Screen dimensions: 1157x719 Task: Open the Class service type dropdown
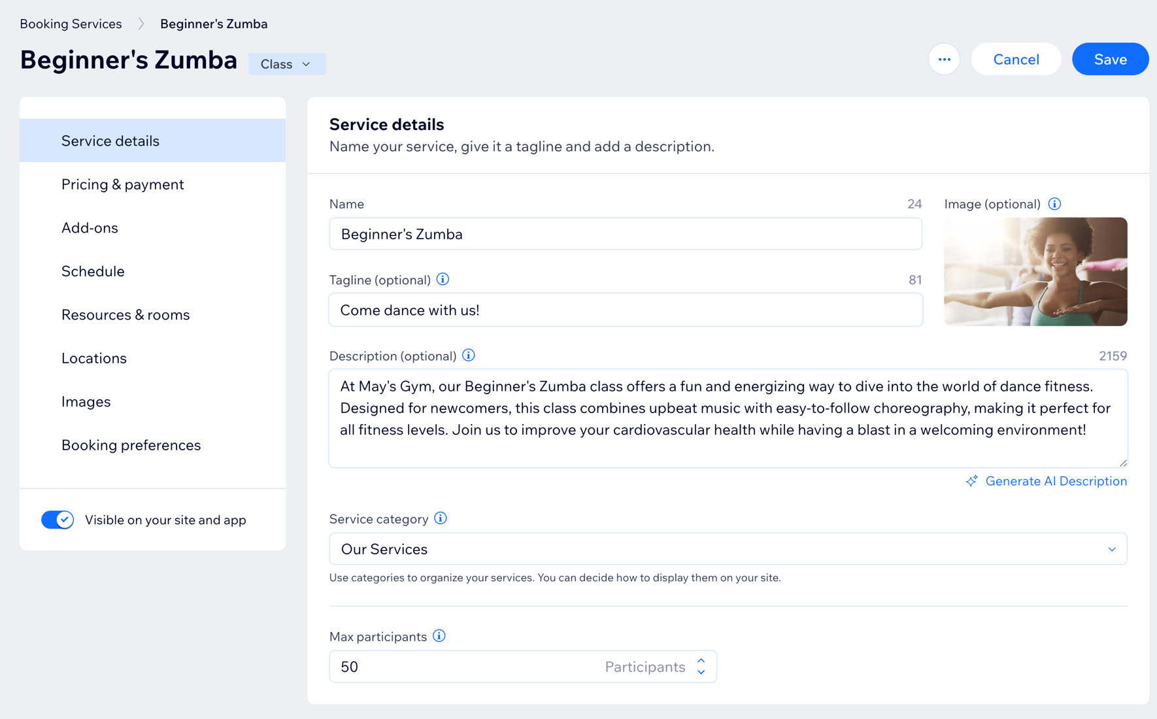[x=286, y=64]
